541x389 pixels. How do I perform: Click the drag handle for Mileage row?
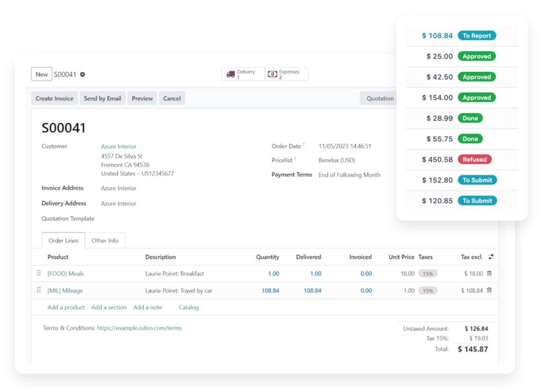(39, 290)
